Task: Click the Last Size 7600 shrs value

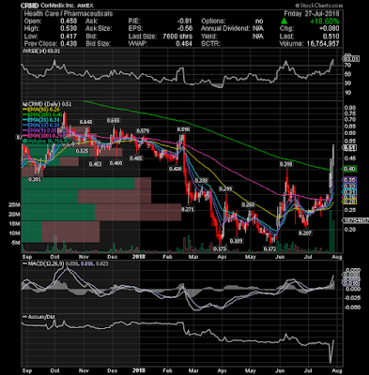Action: (177, 37)
